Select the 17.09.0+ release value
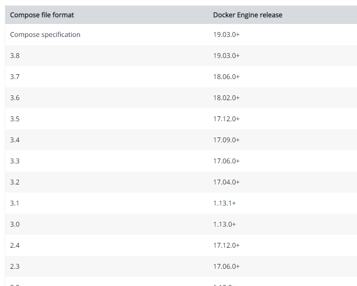The image size is (357, 286). pyautogui.click(x=226, y=140)
